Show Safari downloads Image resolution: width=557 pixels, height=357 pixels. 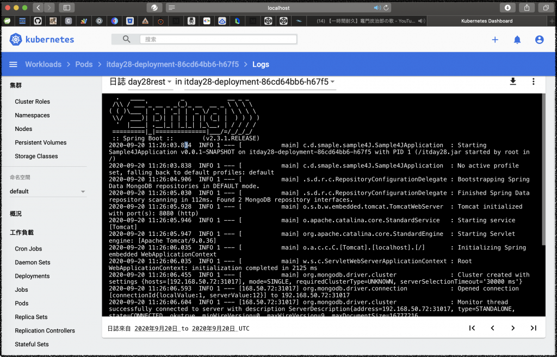click(508, 8)
